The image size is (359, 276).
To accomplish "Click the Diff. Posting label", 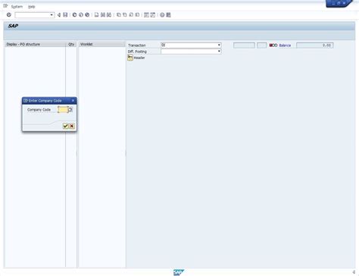I will [137, 52].
